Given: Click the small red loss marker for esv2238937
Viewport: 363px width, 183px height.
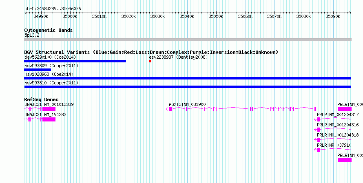Looking at the screenshot, I should click(150, 61).
